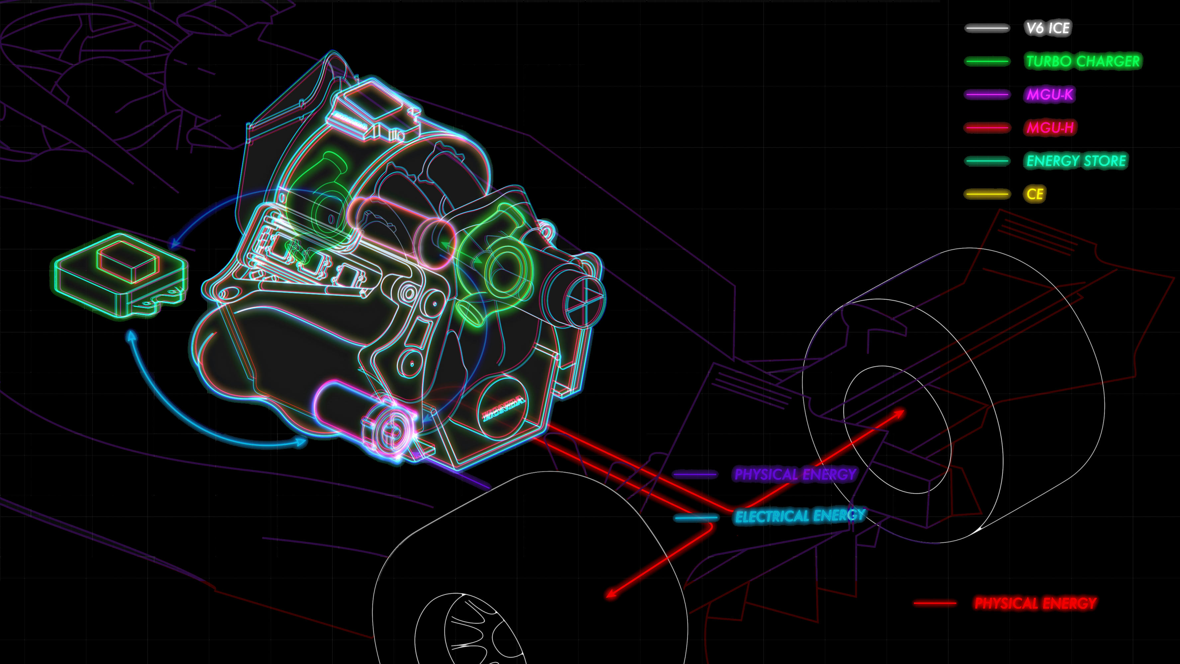This screenshot has height=664, width=1180.
Task: Click the V6 ICE legend label
Action: tap(1048, 29)
